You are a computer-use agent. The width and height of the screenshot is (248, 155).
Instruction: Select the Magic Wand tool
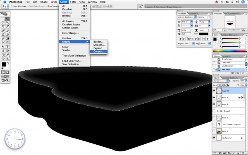point(7,23)
